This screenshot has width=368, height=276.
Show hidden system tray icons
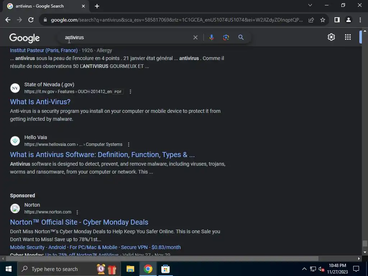pos(304,269)
